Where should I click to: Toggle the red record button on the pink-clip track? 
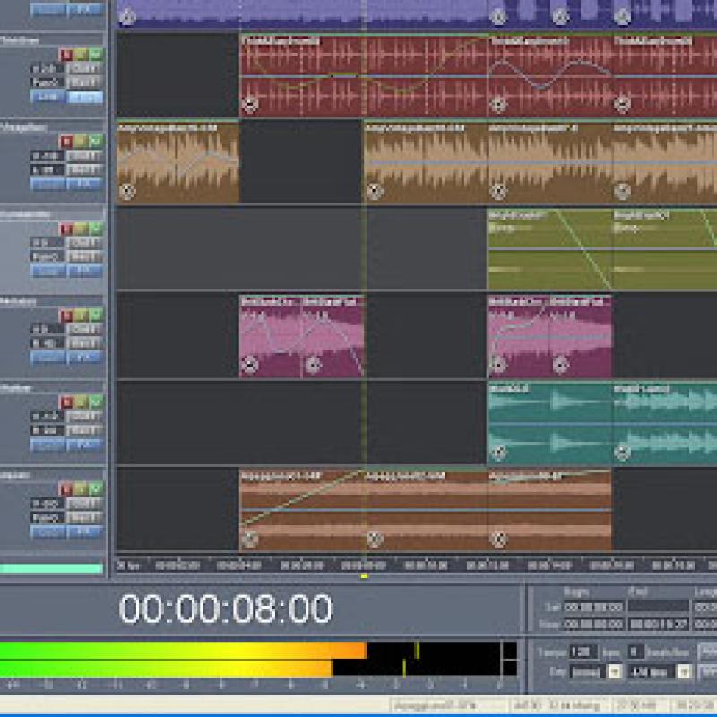coord(66,315)
